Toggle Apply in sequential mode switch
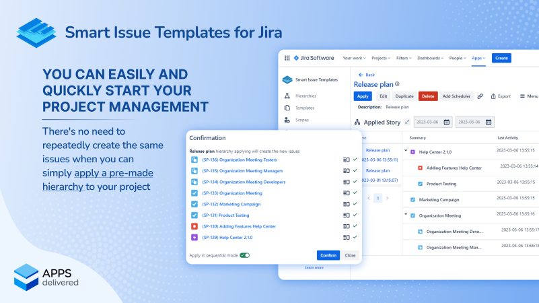The height and width of the screenshot is (303, 539). (245, 256)
